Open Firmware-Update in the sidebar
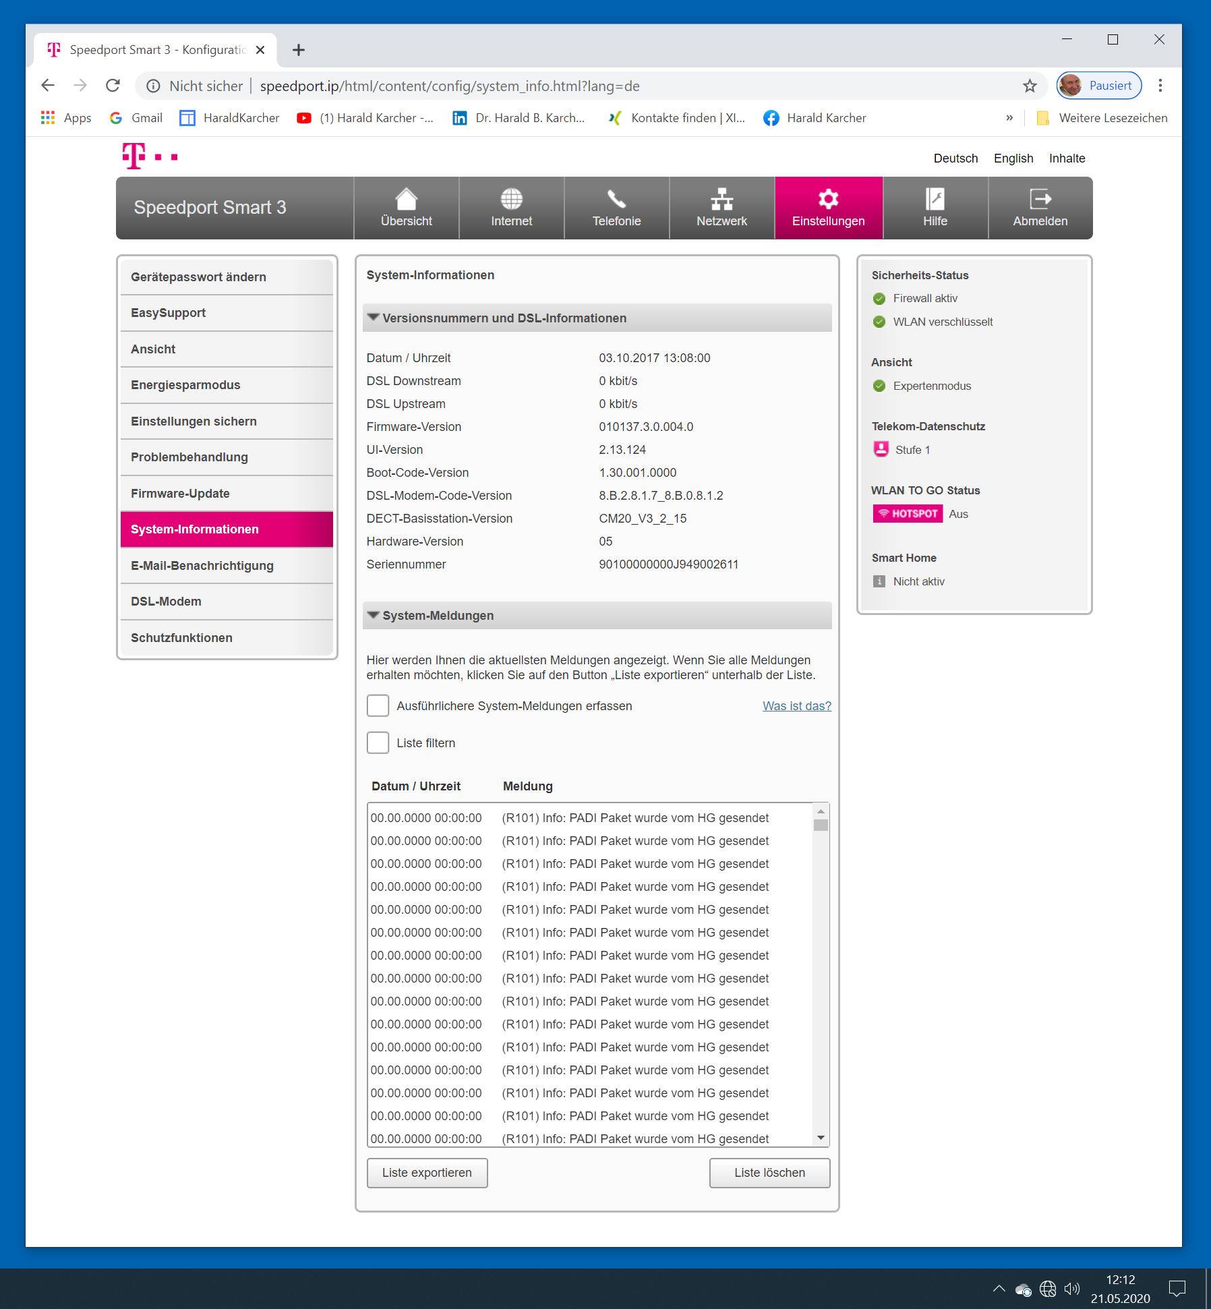The width and height of the screenshot is (1211, 1309). point(227,494)
